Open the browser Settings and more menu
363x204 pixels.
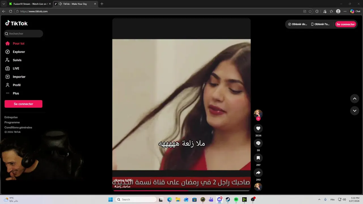click(x=345, y=11)
